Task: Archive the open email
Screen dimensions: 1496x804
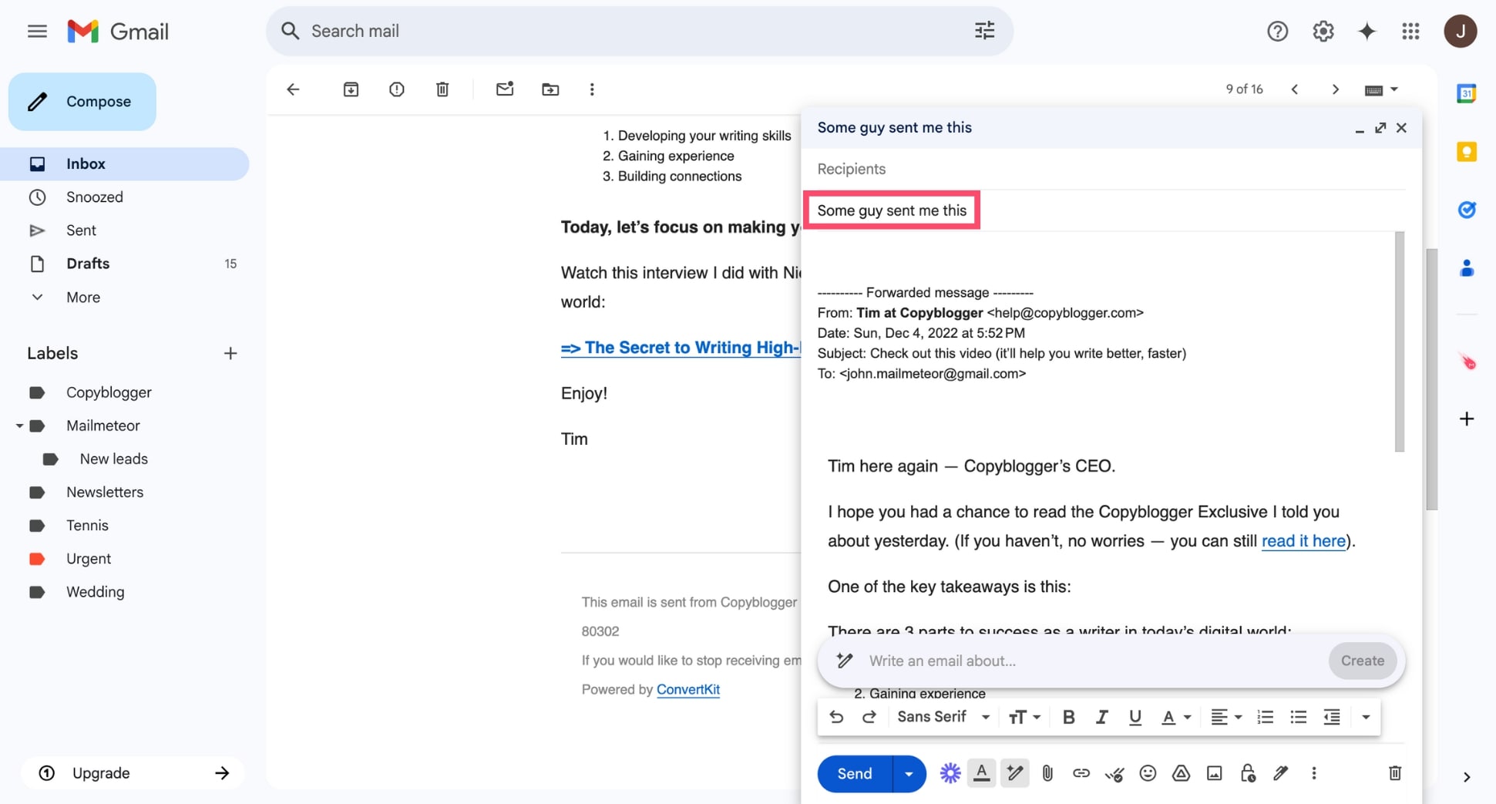Action: (351, 89)
